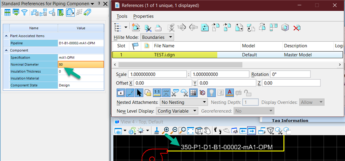This screenshot has height=161, width=345.
Task: Toggle the Use Lights lightbulb button
Action: click(x=211, y=93)
